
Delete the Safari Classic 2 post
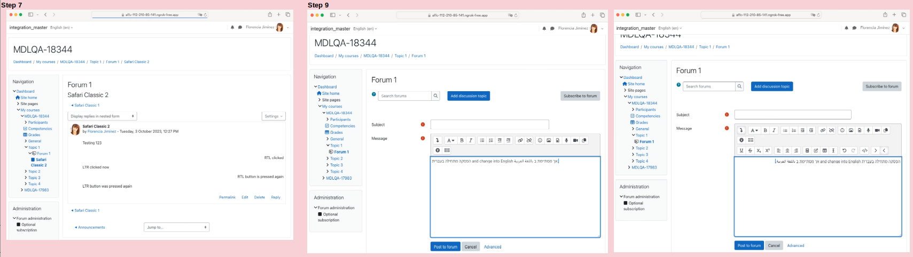click(260, 197)
